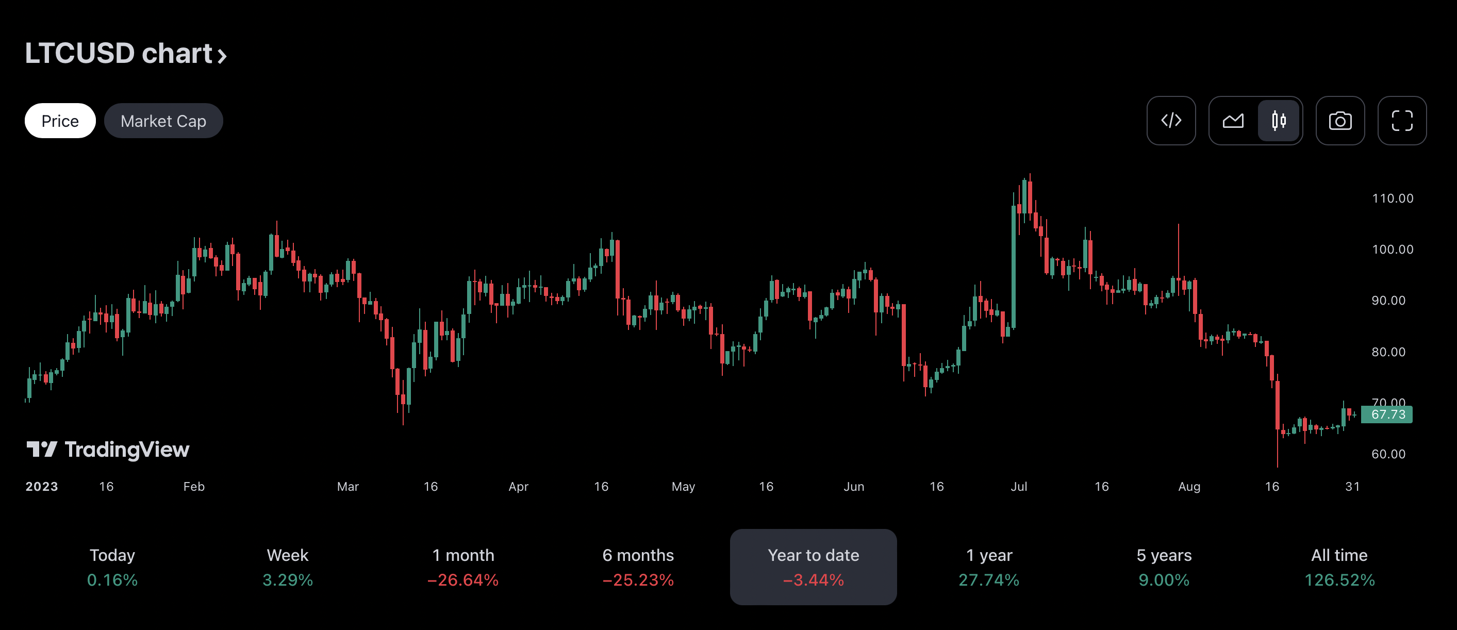This screenshot has width=1457, height=630.
Task: Show the 1 month performance range
Action: (462, 567)
